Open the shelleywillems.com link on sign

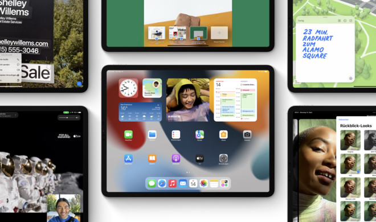point(24,43)
